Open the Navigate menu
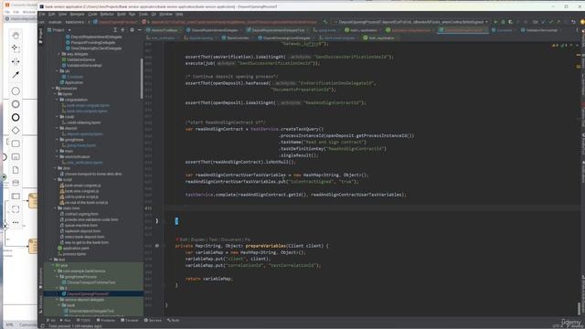This screenshot has height=329, width=585. pyautogui.click(x=77, y=15)
